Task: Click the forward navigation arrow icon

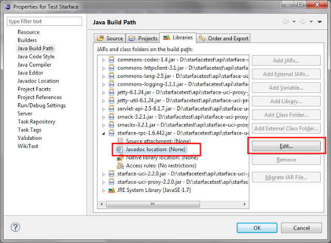Action: (x=302, y=22)
